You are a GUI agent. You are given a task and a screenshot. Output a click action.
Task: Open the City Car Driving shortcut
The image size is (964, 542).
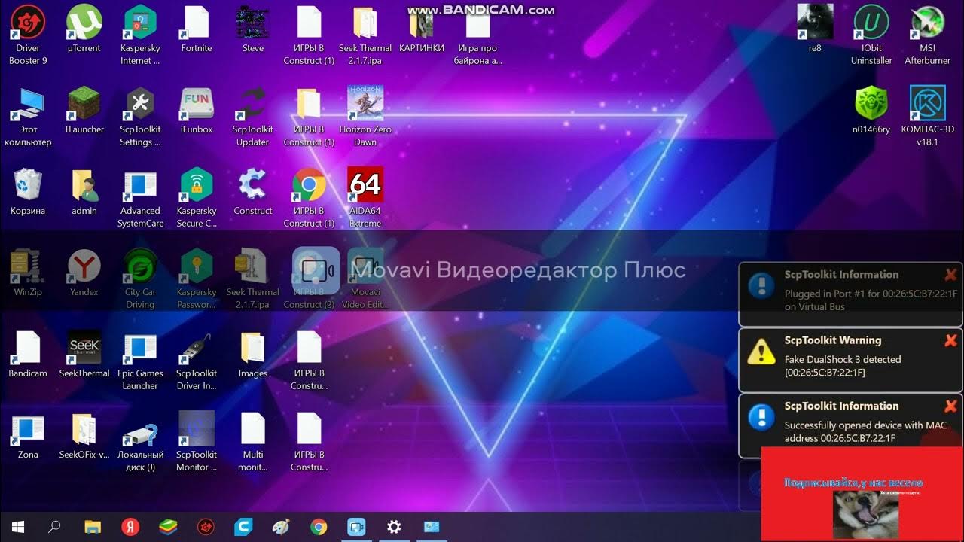point(140,266)
